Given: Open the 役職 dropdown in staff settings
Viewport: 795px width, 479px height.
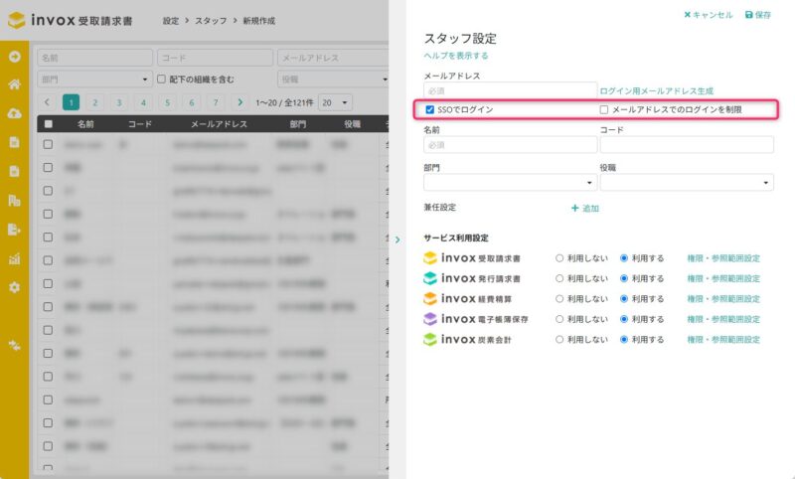Looking at the screenshot, I should point(687,183).
